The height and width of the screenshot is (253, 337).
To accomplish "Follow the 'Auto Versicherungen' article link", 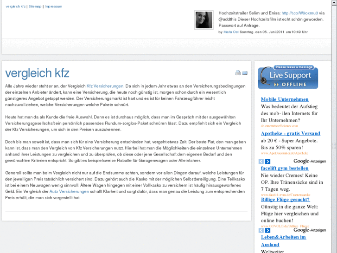I will [69, 191].
